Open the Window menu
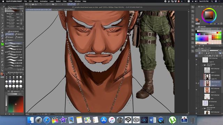Image resolution: width=223 pixels, height=125 pixels. [x=77, y=1]
